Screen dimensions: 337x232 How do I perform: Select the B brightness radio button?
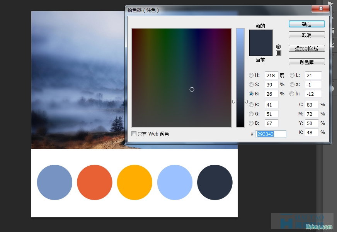[x=251, y=94]
